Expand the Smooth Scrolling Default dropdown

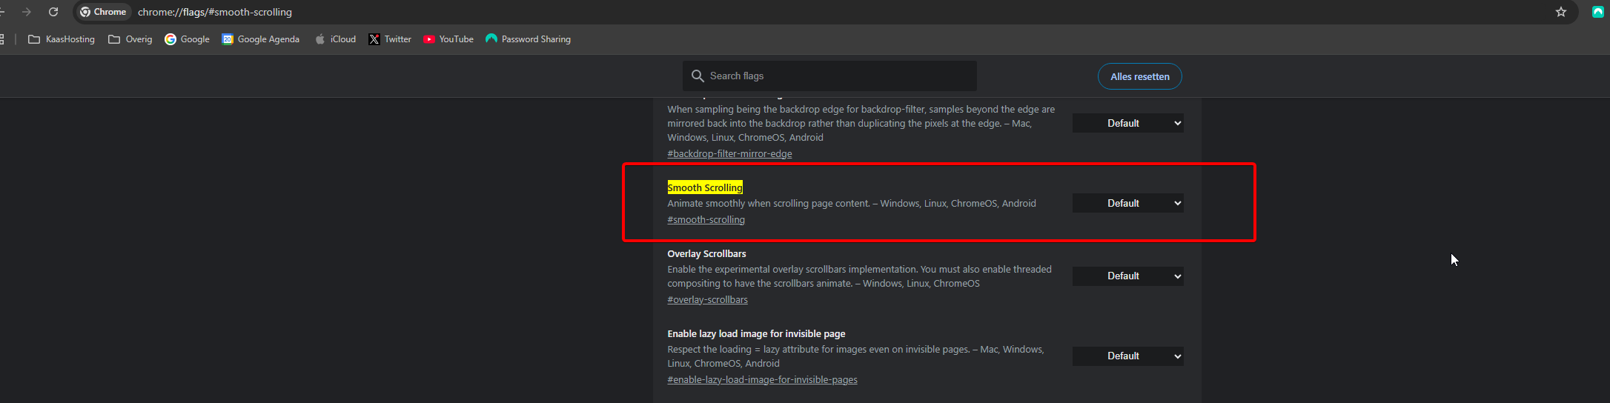click(1127, 203)
